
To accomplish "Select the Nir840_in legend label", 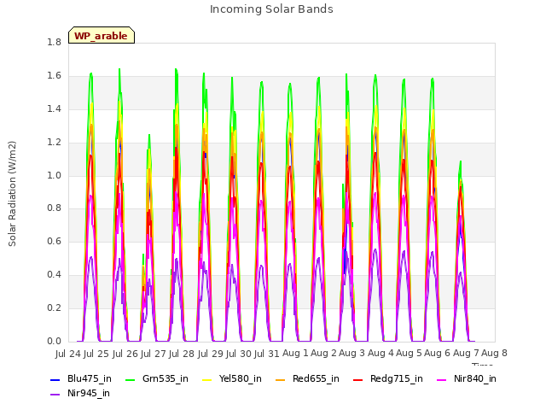I will [x=475, y=378].
